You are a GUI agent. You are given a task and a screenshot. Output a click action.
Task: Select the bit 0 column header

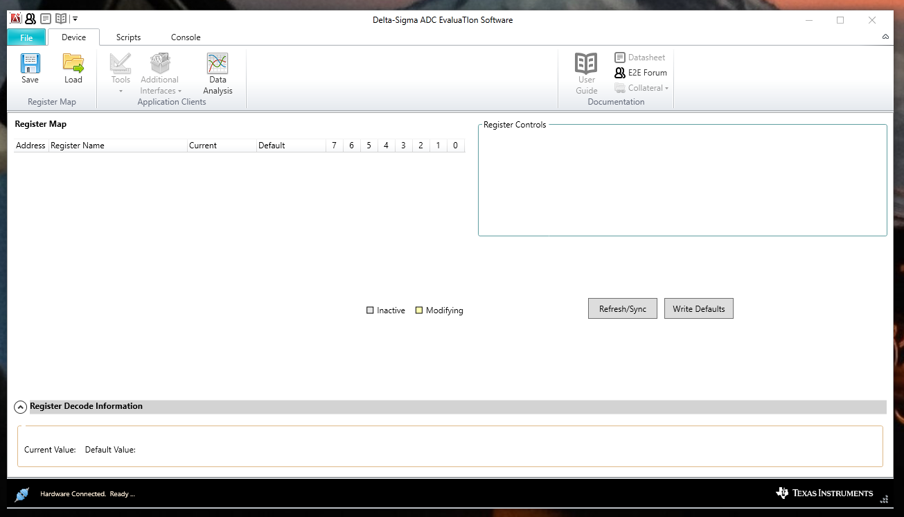point(456,146)
